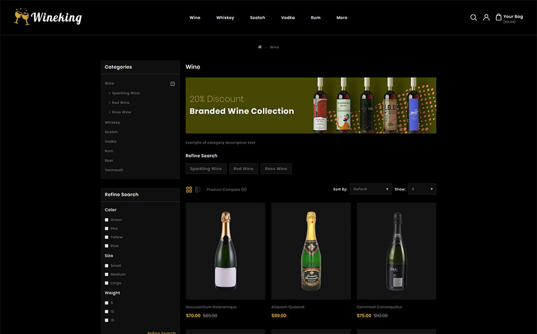537x334 pixels.
Task: Open Aliquam Quaerat product image
Action: pyautogui.click(x=311, y=251)
